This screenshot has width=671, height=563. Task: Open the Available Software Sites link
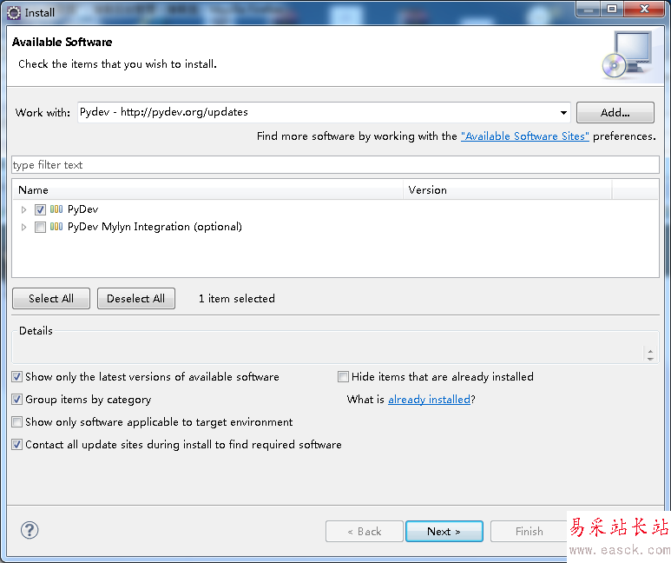coord(525,136)
